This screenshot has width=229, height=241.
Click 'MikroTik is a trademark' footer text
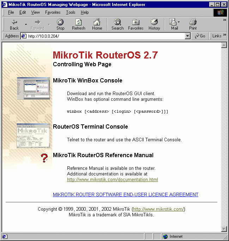point(111,215)
